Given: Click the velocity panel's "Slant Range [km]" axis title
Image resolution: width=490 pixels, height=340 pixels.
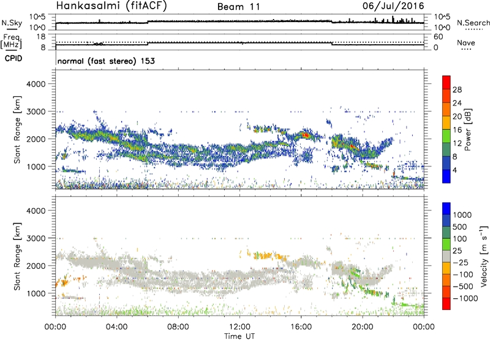Looking at the screenshot, I should click(x=17, y=256).
